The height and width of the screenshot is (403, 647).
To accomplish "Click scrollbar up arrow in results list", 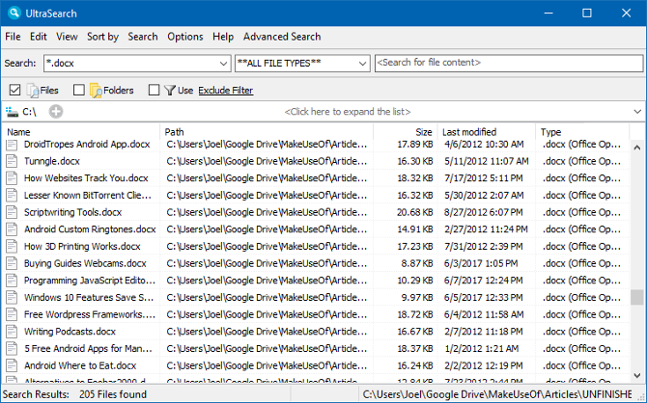I will point(637,148).
